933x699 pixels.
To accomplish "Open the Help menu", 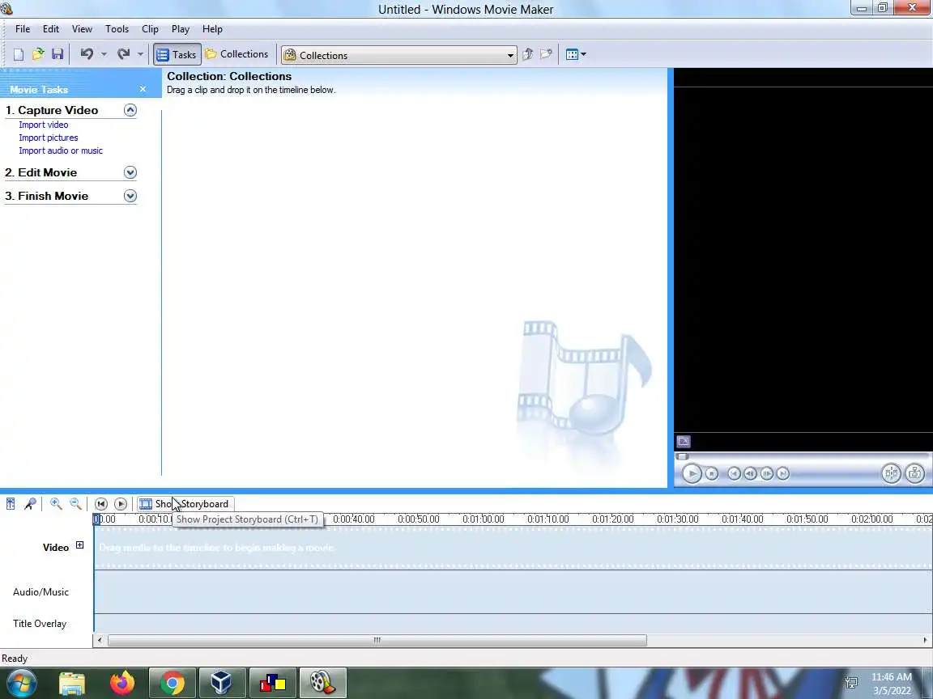I will (212, 29).
